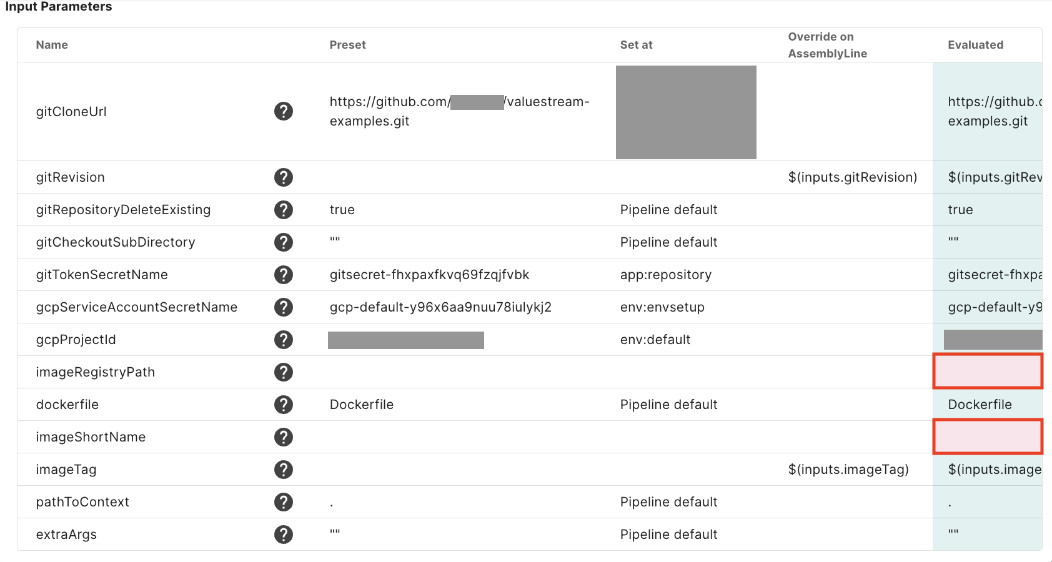Show help for imageRegistryPath parameter
1052x562 pixels.
tap(284, 372)
